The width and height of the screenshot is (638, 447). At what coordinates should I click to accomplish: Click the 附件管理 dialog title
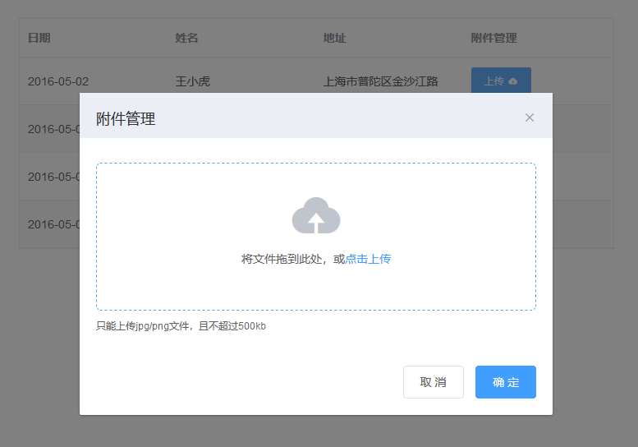tap(126, 119)
